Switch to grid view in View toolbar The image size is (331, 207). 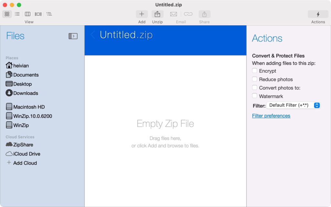6,14
